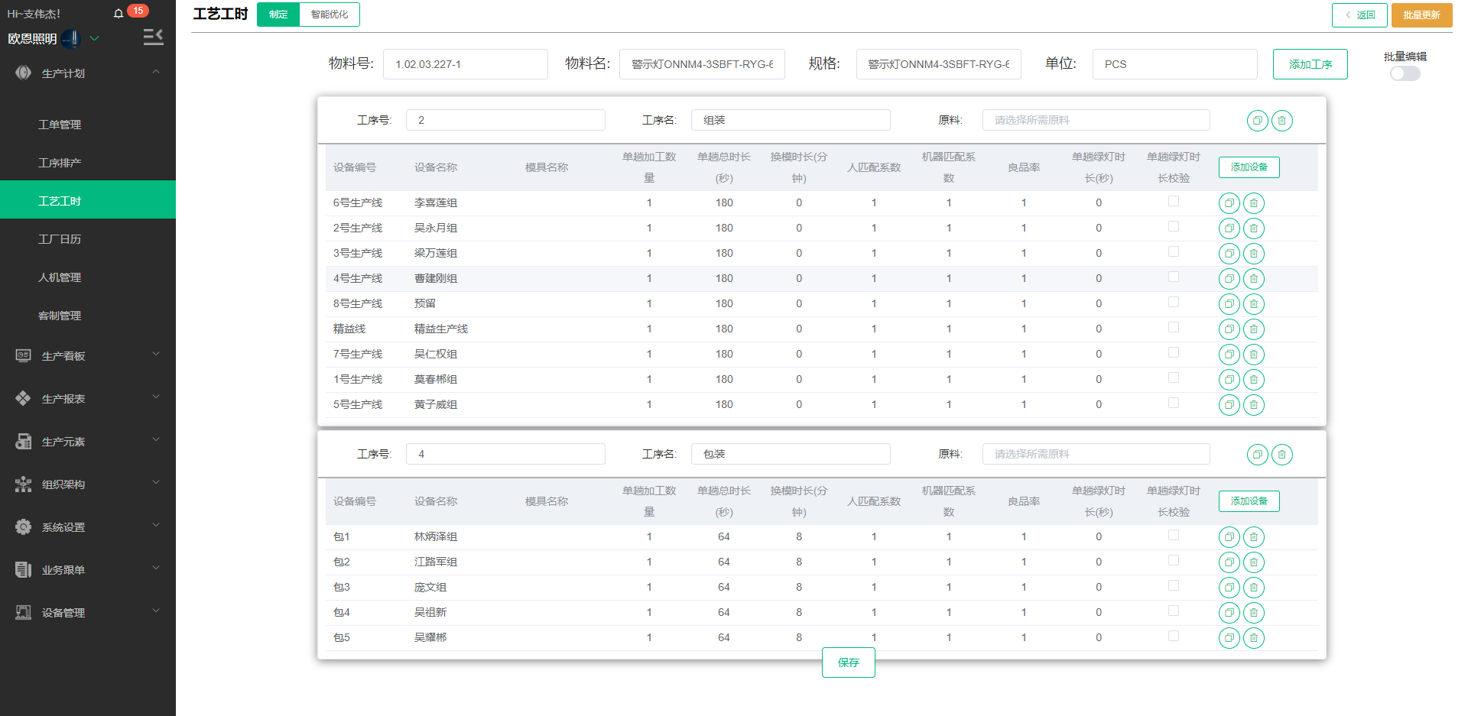This screenshot has width=1468, height=716.
Task: Check green light validation for 包1
Action: [x=1174, y=535]
